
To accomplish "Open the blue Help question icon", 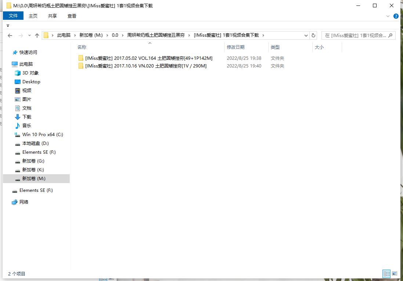I will tap(396, 16).
